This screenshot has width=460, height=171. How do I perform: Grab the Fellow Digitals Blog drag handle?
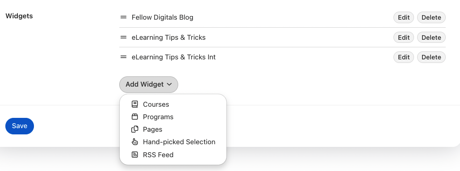(x=124, y=17)
